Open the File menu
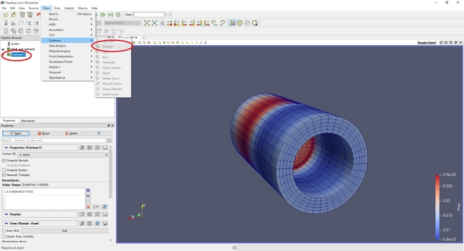The height and width of the screenshot is (251, 464). 4,8
